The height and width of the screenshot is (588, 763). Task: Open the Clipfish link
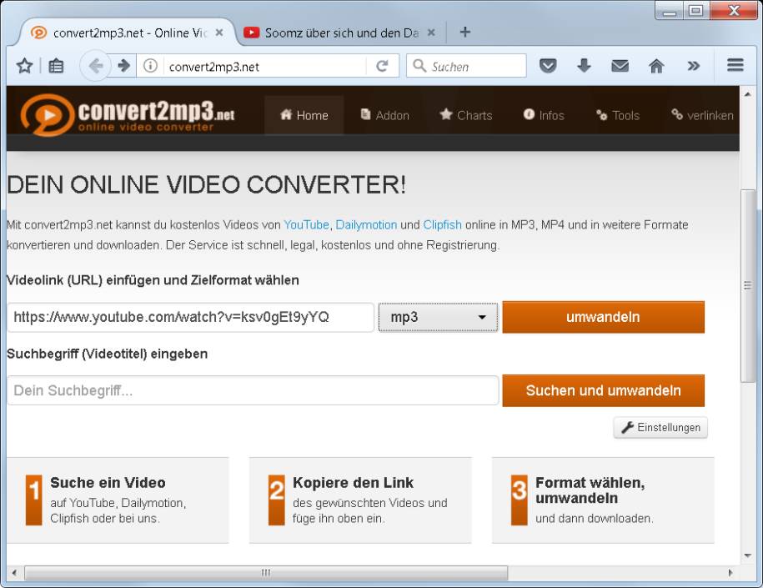tap(441, 224)
